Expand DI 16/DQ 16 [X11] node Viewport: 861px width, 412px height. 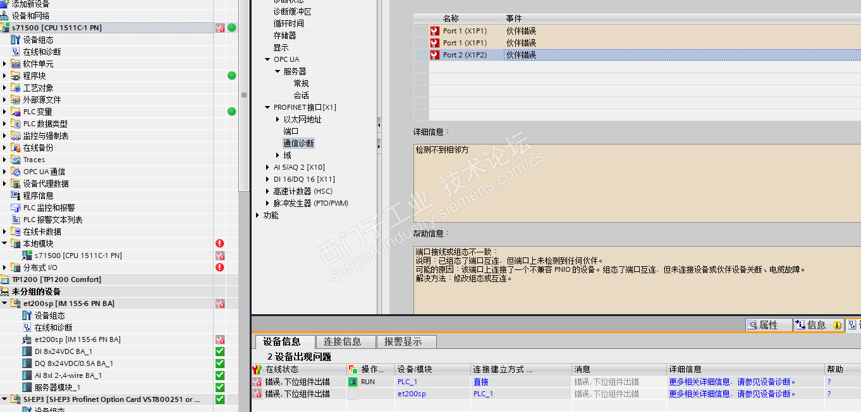tap(267, 179)
